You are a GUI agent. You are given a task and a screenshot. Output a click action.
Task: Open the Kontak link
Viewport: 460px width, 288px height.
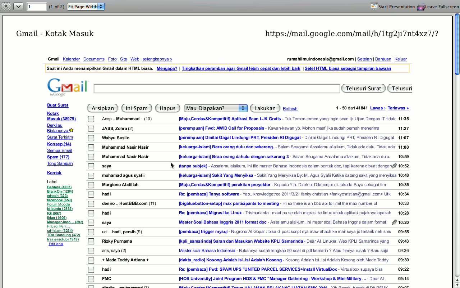tap(54, 173)
